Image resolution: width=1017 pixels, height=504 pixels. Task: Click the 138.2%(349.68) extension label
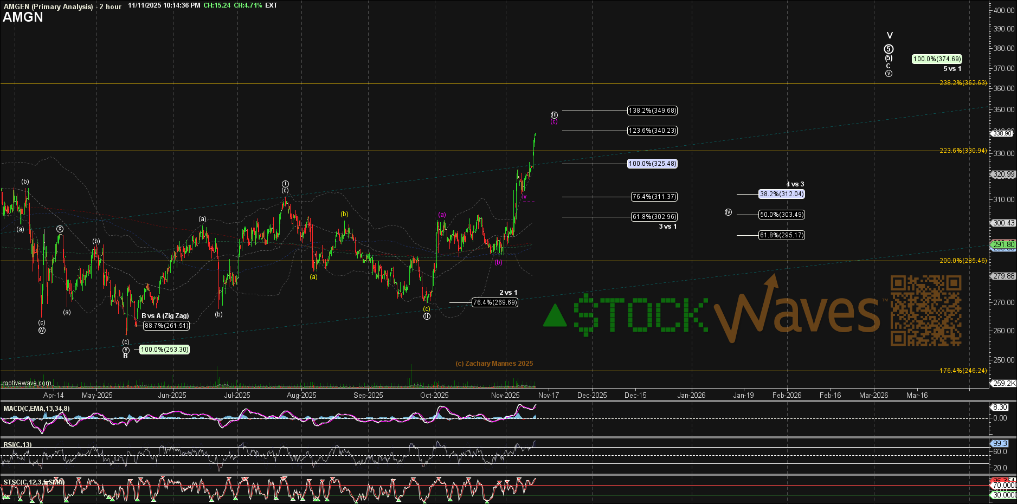point(652,111)
